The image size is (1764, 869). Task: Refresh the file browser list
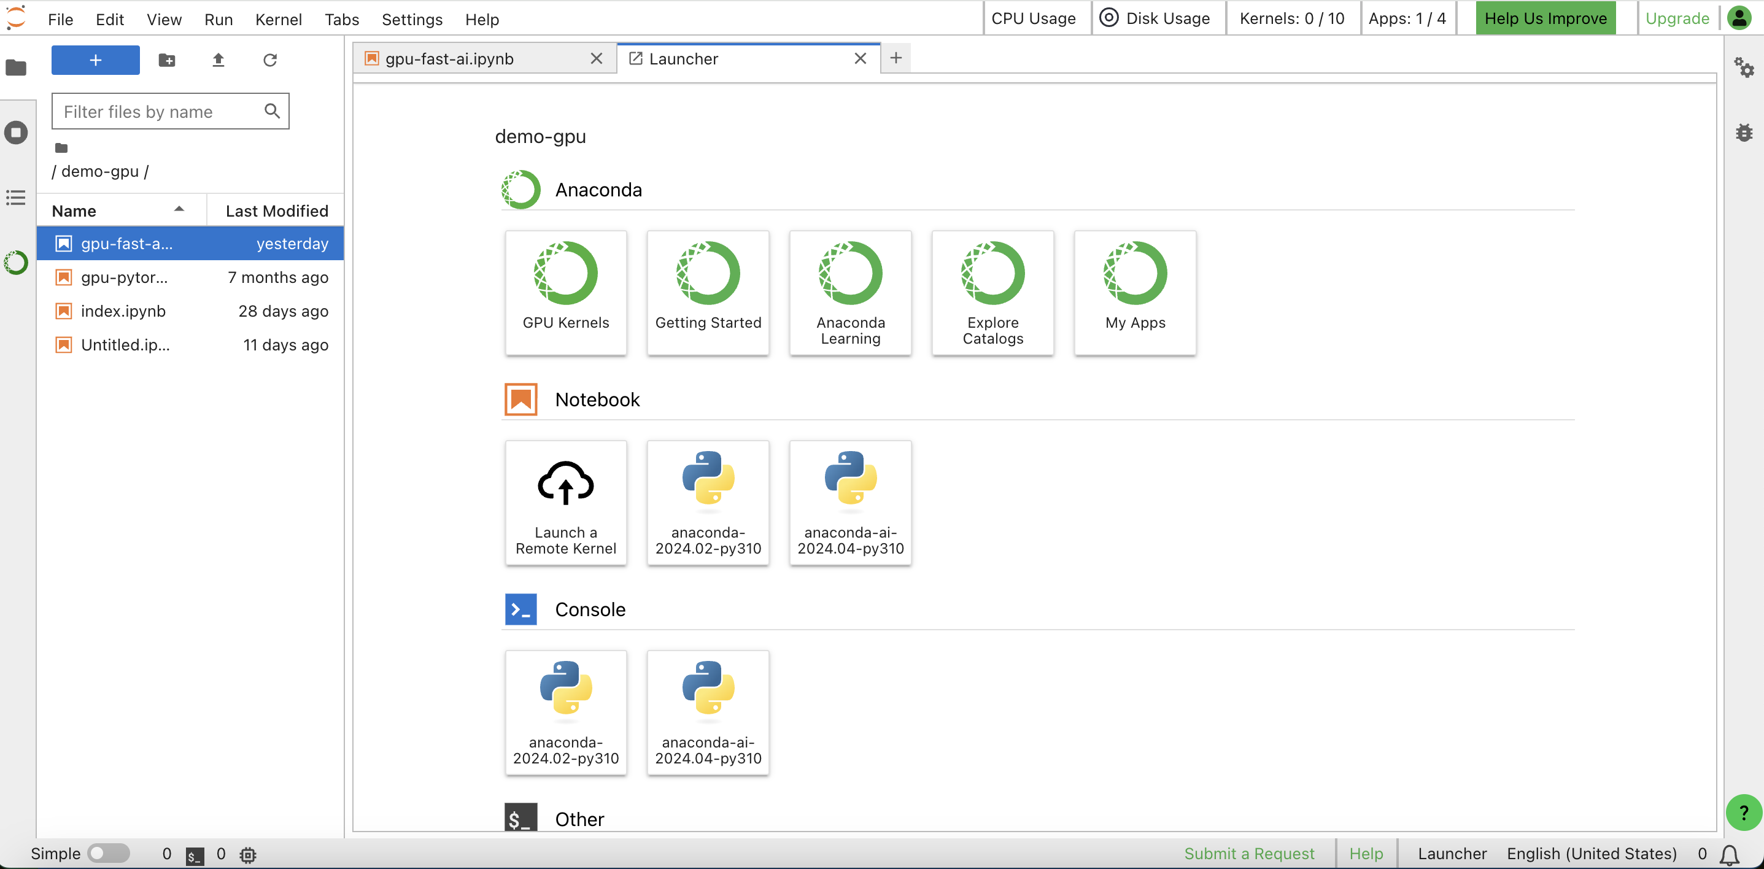coord(270,60)
